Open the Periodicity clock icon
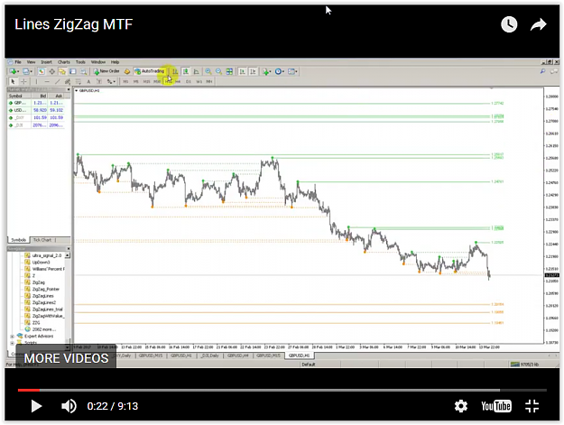The width and height of the screenshot is (564, 425). [278, 71]
